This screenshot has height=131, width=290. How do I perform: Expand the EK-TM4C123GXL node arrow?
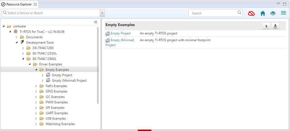(x=23, y=53)
